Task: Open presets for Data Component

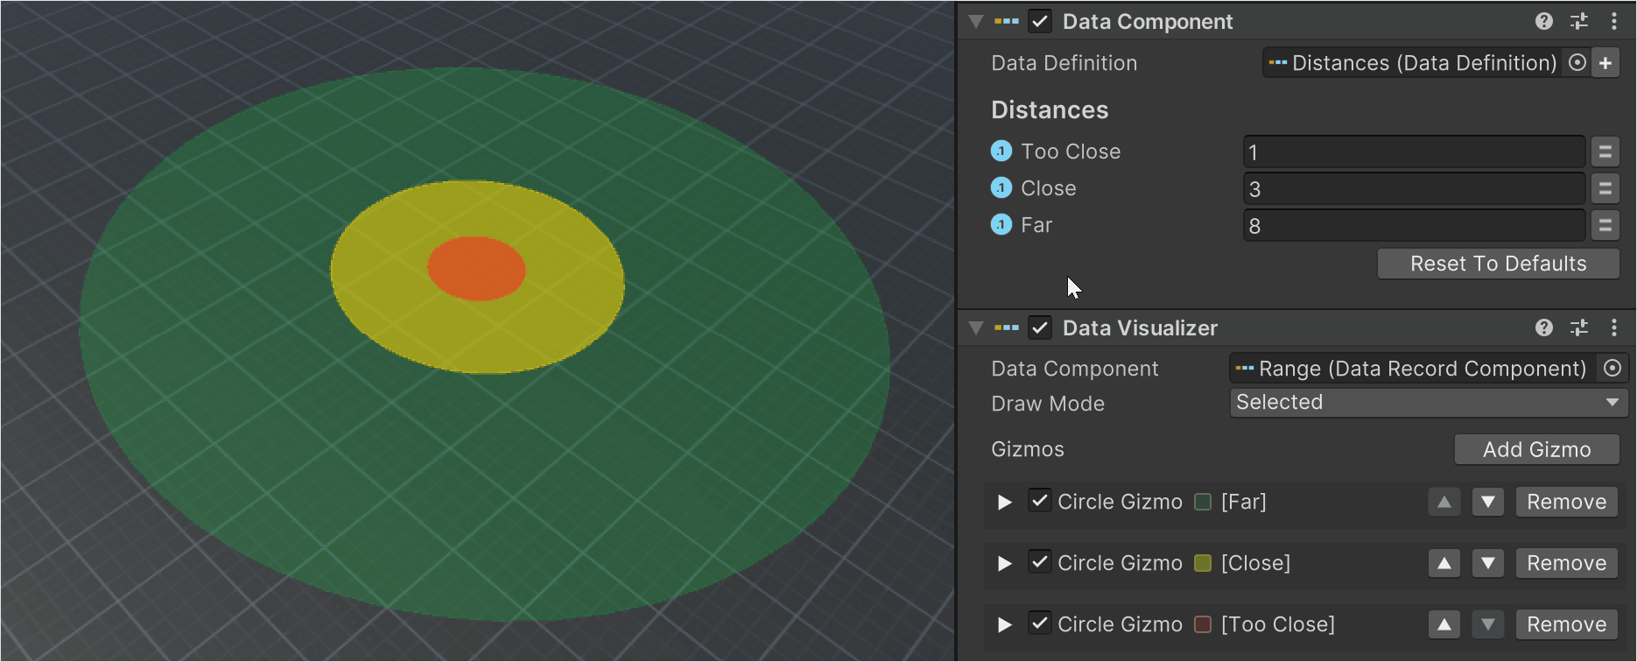Action: pos(1579,21)
